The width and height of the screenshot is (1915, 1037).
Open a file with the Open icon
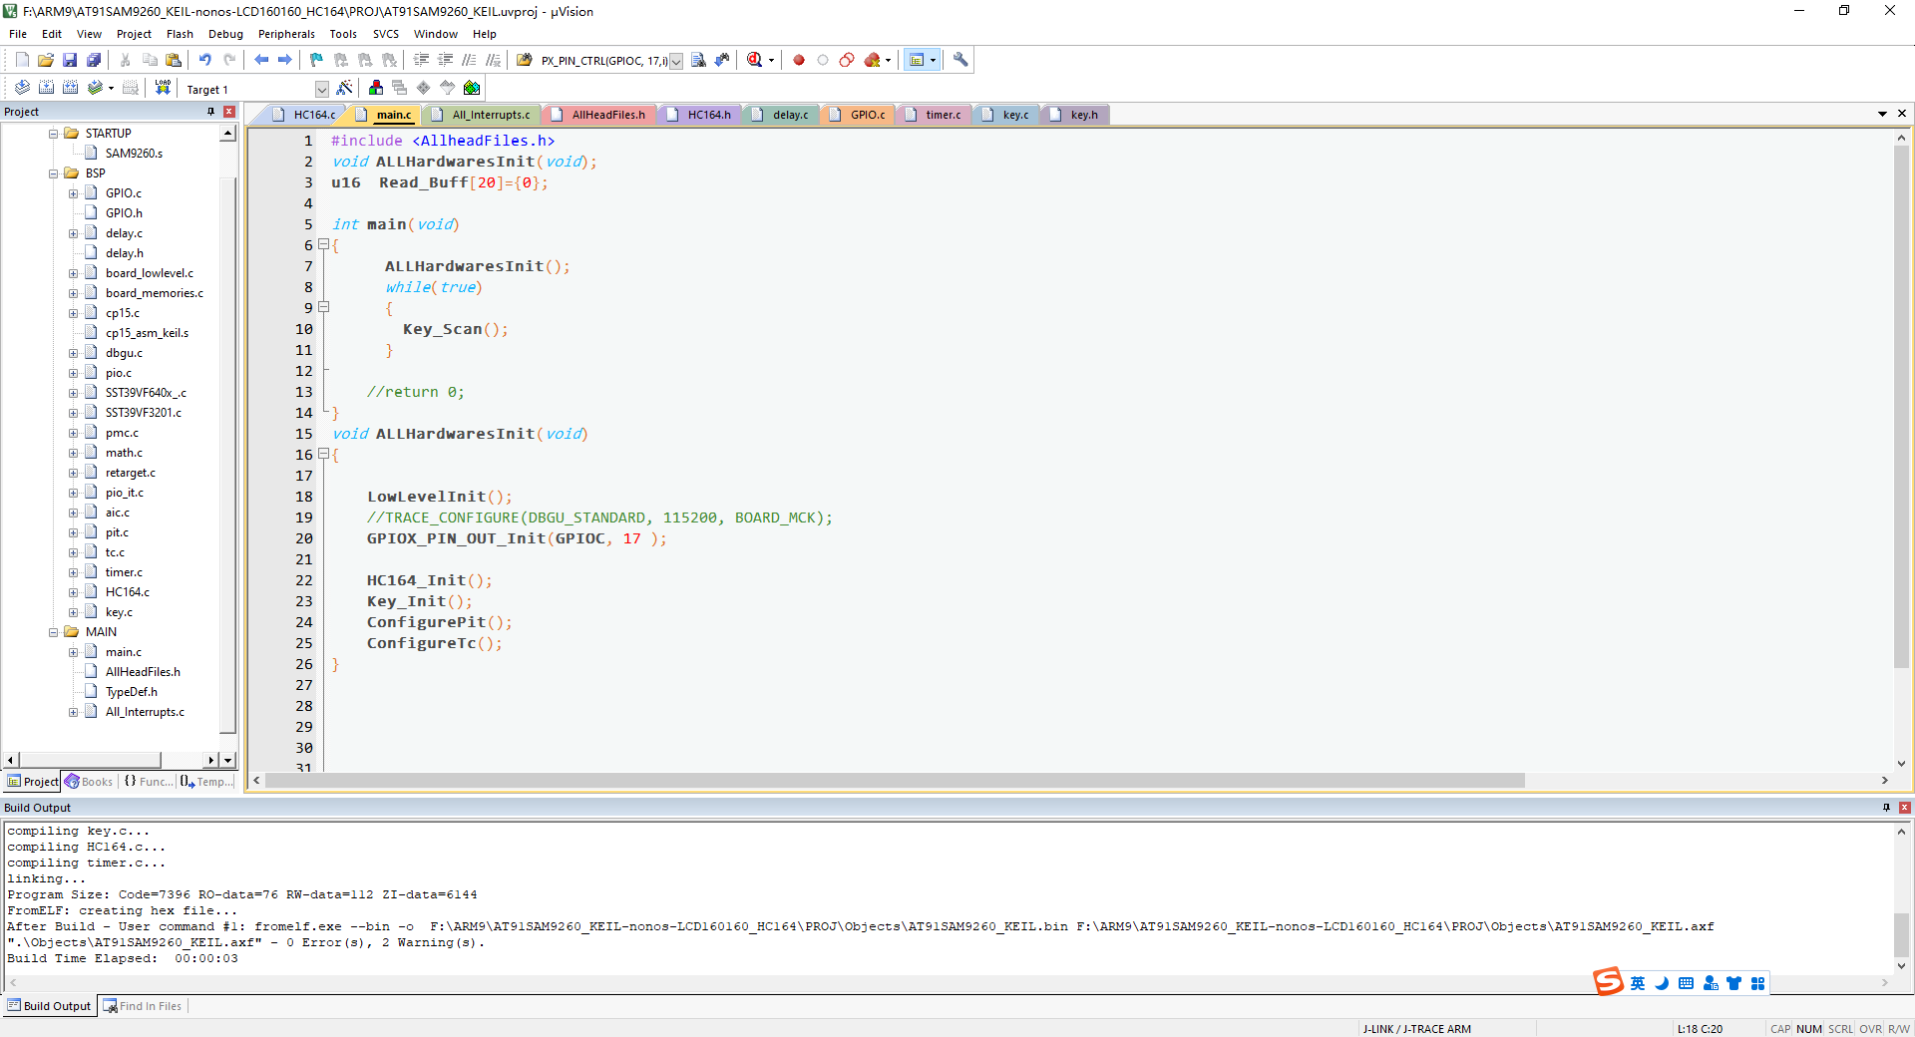coord(46,60)
